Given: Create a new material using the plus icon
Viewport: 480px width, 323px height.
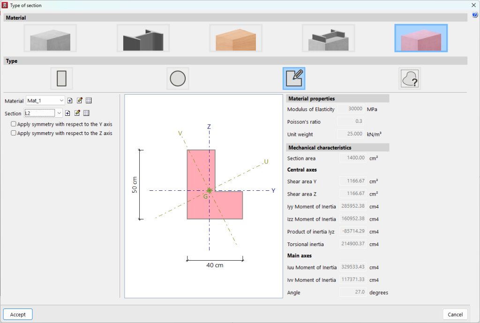Looking at the screenshot, I should point(69,100).
